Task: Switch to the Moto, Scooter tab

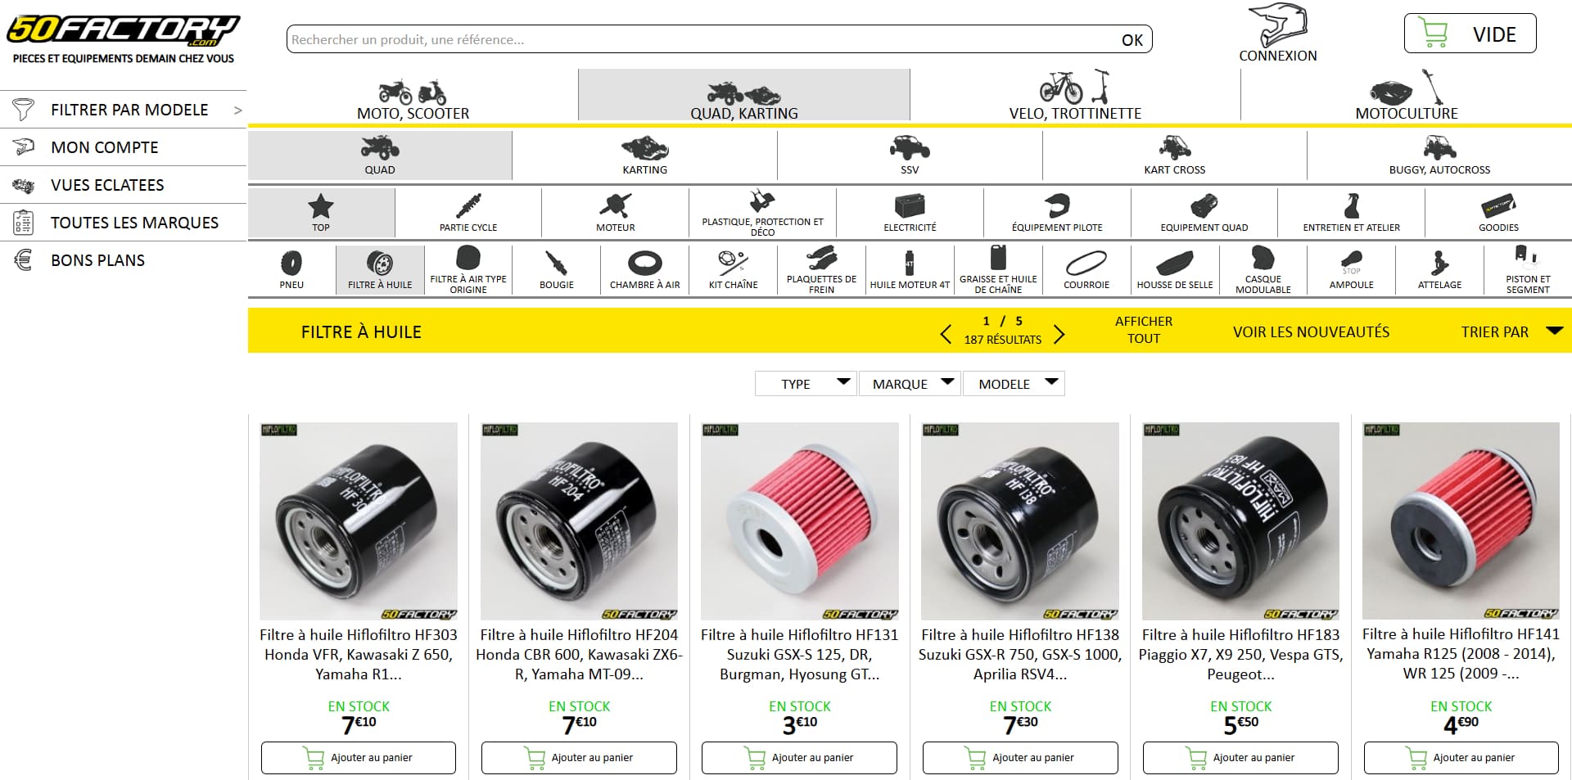Action: pyautogui.click(x=413, y=97)
